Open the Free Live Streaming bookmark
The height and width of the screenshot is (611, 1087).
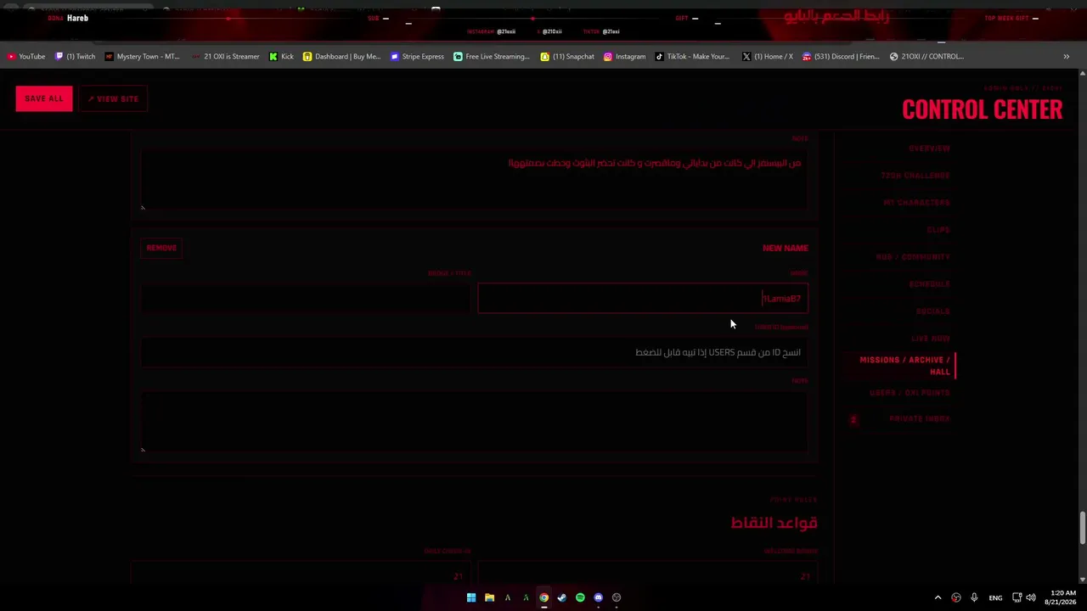point(492,57)
